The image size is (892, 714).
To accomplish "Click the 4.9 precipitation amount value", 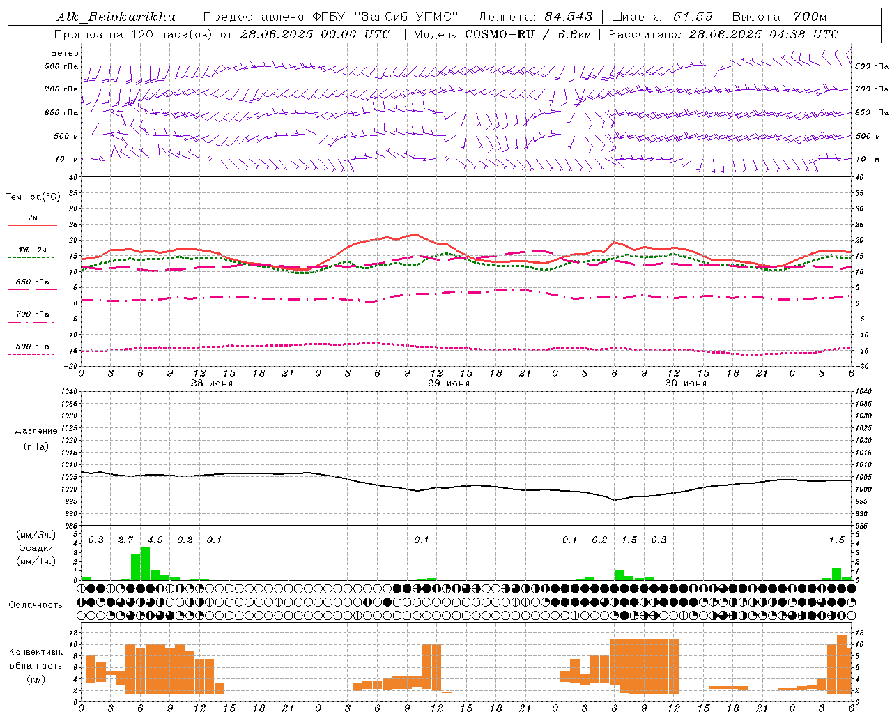I will pos(155,540).
